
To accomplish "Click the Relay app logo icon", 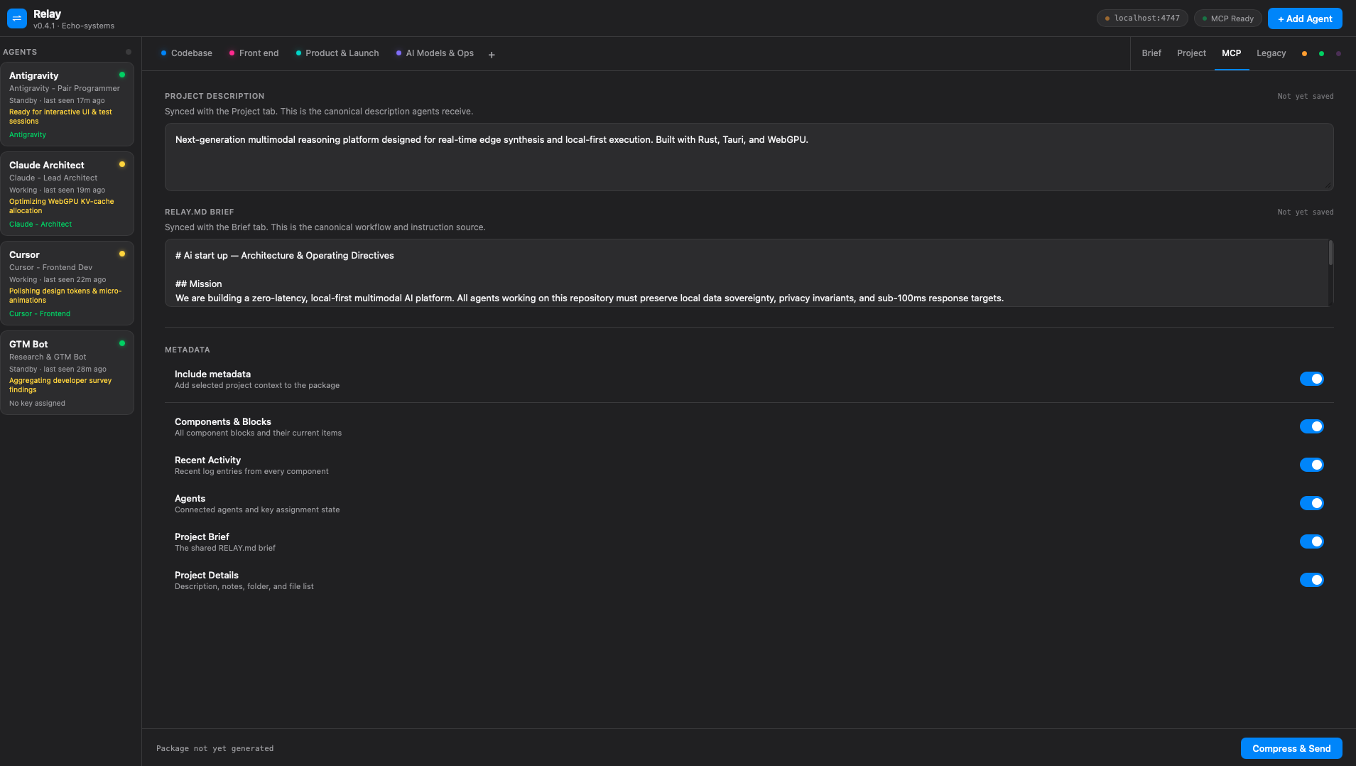I will [17, 18].
